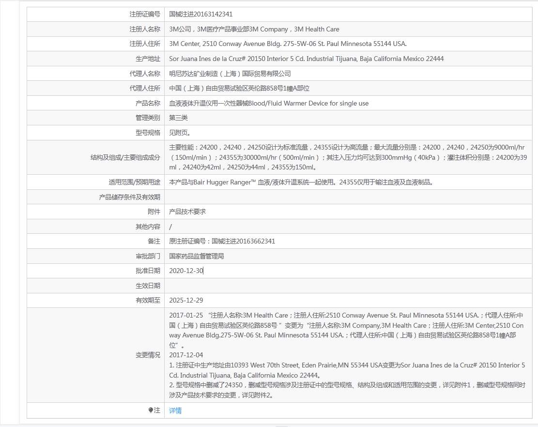Click the 附件 value 产品技术要求
Viewport: 538px width, 427px height.
187,212
